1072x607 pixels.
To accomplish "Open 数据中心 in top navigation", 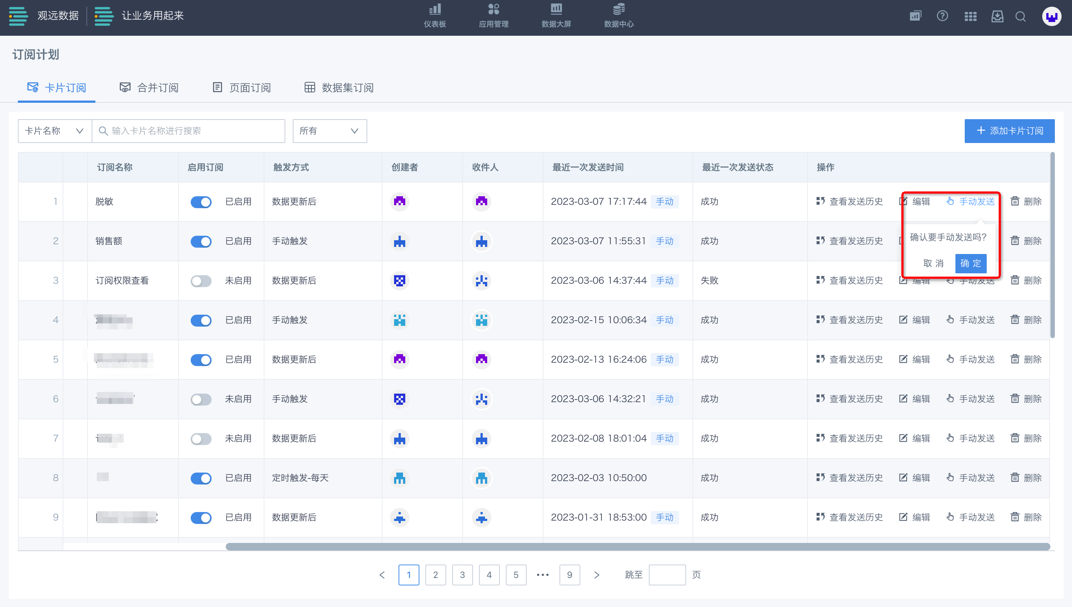I will (619, 16).
